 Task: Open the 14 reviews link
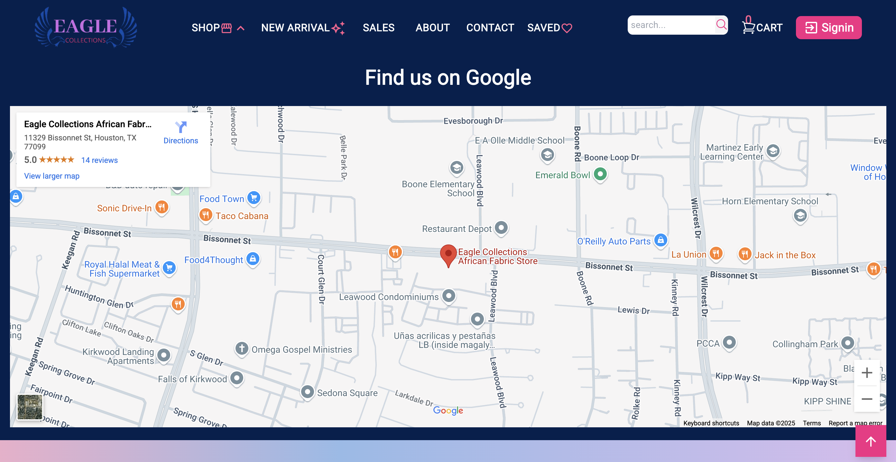pyautogui.click(x=99, y=160)
